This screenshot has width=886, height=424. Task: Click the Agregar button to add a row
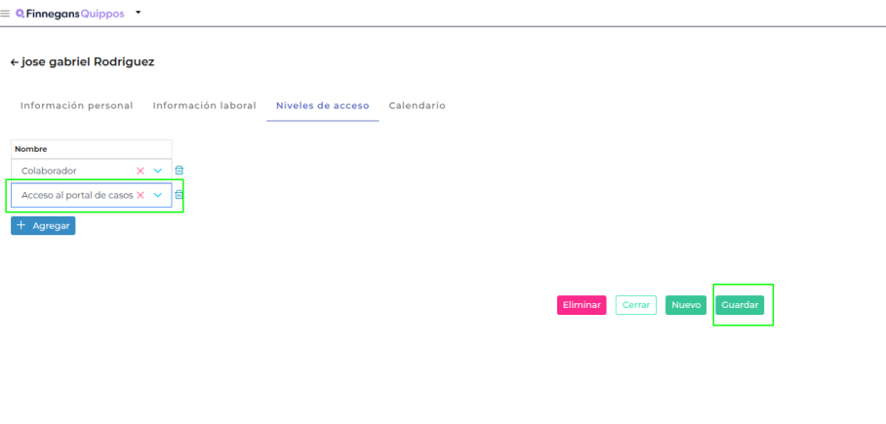[43, 225]
